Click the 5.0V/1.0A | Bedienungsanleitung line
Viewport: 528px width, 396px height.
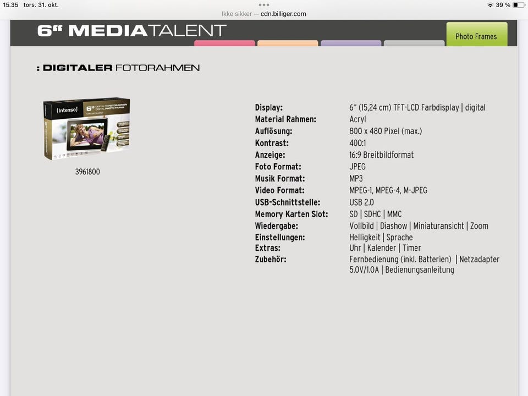click(x=402, y=270)
